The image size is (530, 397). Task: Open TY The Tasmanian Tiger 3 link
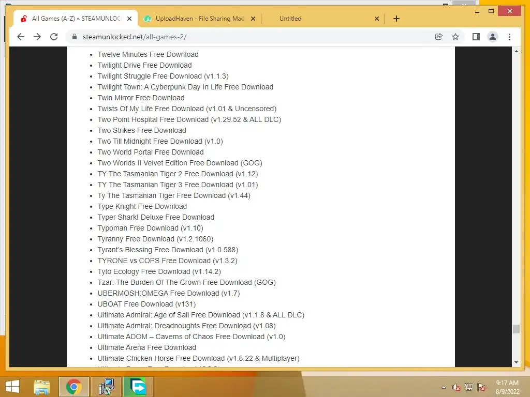coord(178,185)
